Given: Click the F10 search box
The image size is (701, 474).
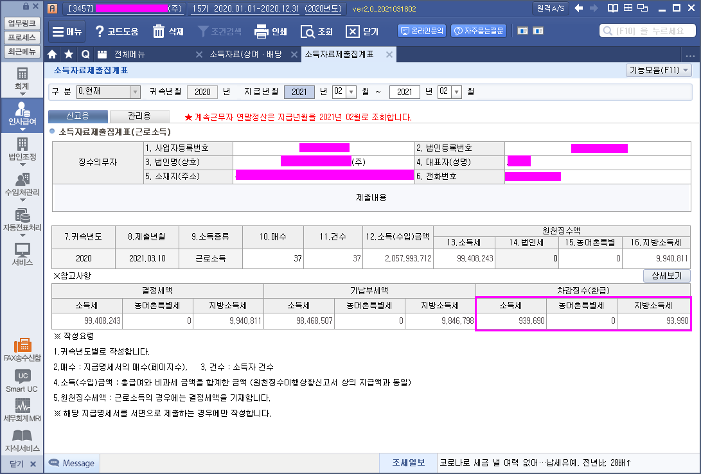Looking at the screenshot, I should click(648, 31).
